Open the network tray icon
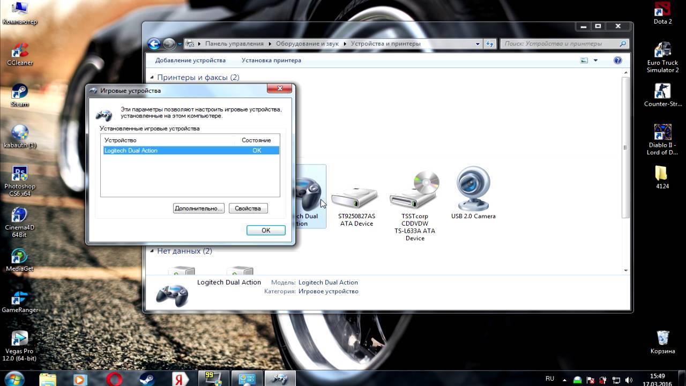The width and height of the screenshot is (686, 386). (x=616, y=380)
